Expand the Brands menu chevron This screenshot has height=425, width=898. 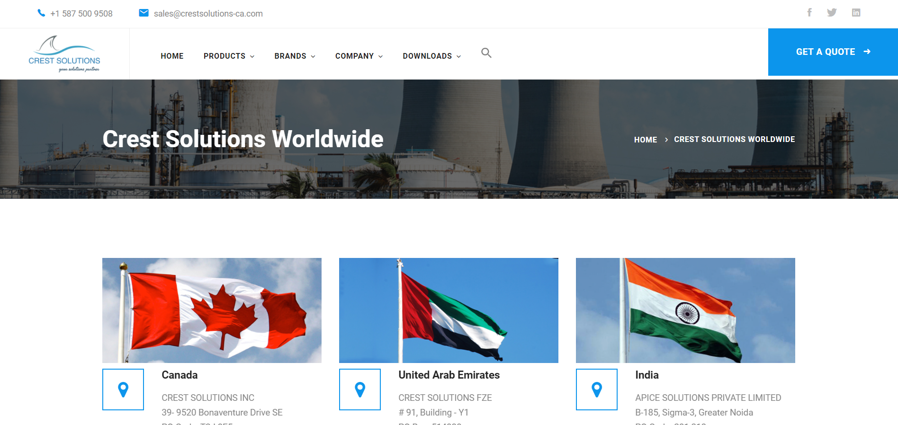(313, 56)
